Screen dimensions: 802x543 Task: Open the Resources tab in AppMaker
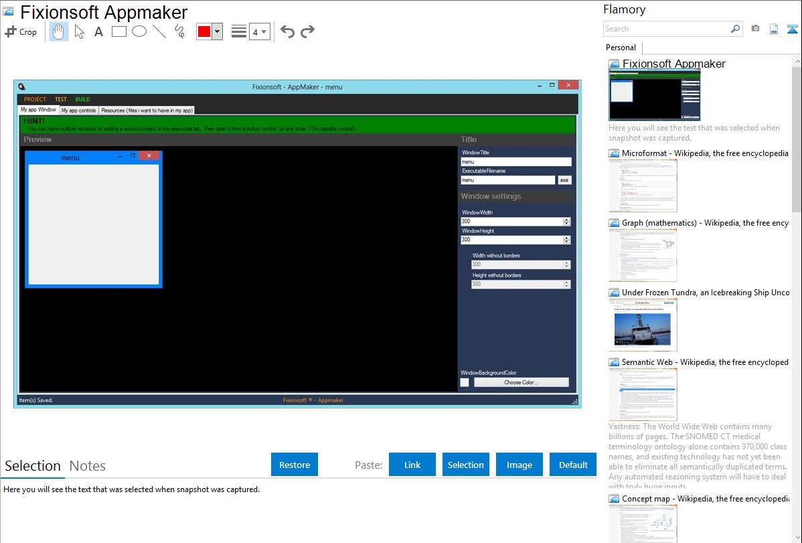(x=147, y=110)
